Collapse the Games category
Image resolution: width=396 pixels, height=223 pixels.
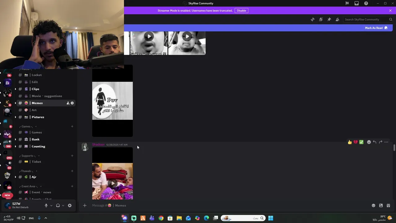tap(28, 126)
